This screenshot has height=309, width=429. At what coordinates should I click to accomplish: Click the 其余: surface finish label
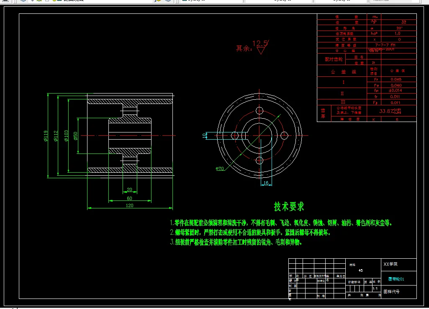click(244, 49)
